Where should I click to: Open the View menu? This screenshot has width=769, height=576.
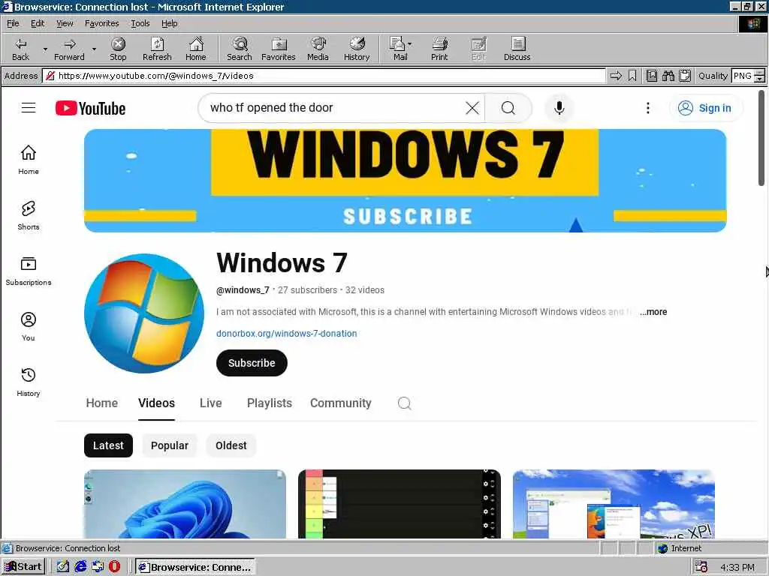(x=65, y=23)
